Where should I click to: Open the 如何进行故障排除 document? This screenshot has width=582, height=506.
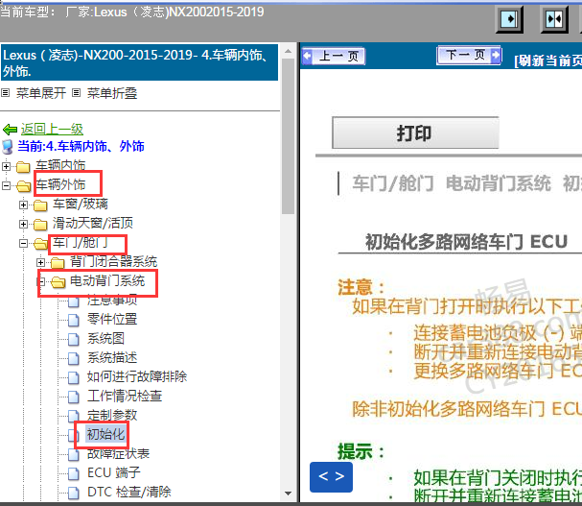click(x=137, y=376)
